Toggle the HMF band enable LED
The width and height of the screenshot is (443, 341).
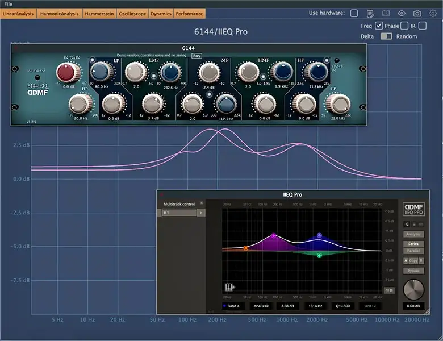point(263,76)
